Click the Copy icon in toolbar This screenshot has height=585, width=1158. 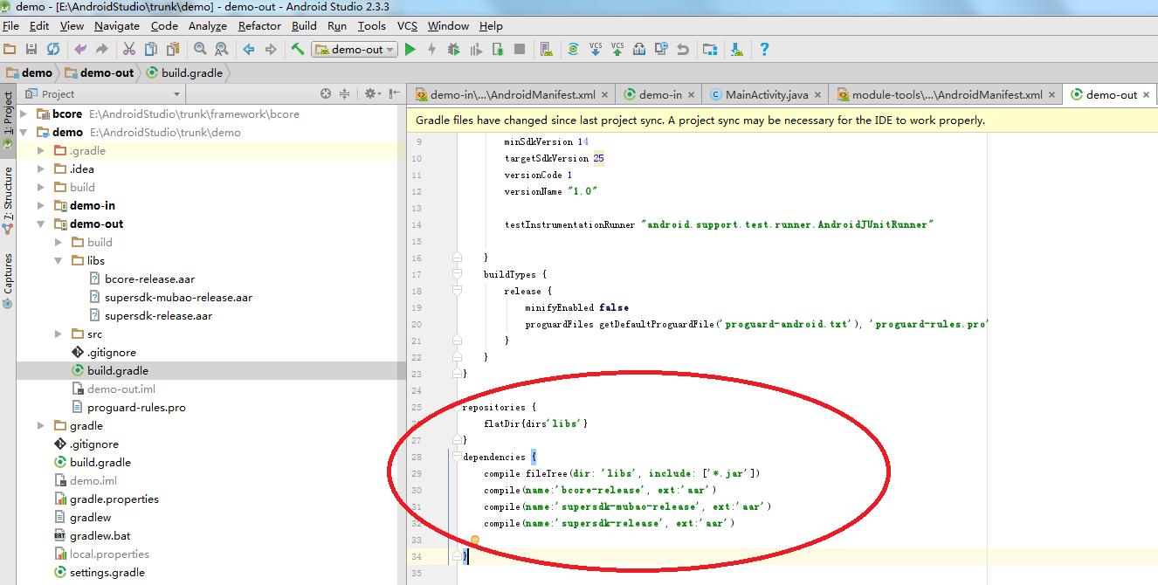pos(151,49)
